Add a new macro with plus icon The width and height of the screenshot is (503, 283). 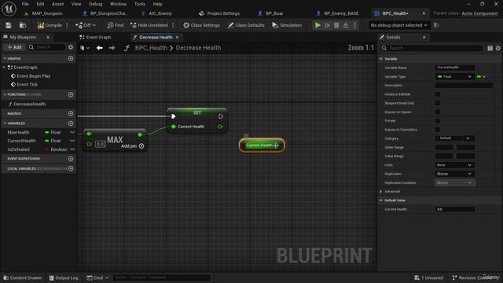click(x=71, y=113)
